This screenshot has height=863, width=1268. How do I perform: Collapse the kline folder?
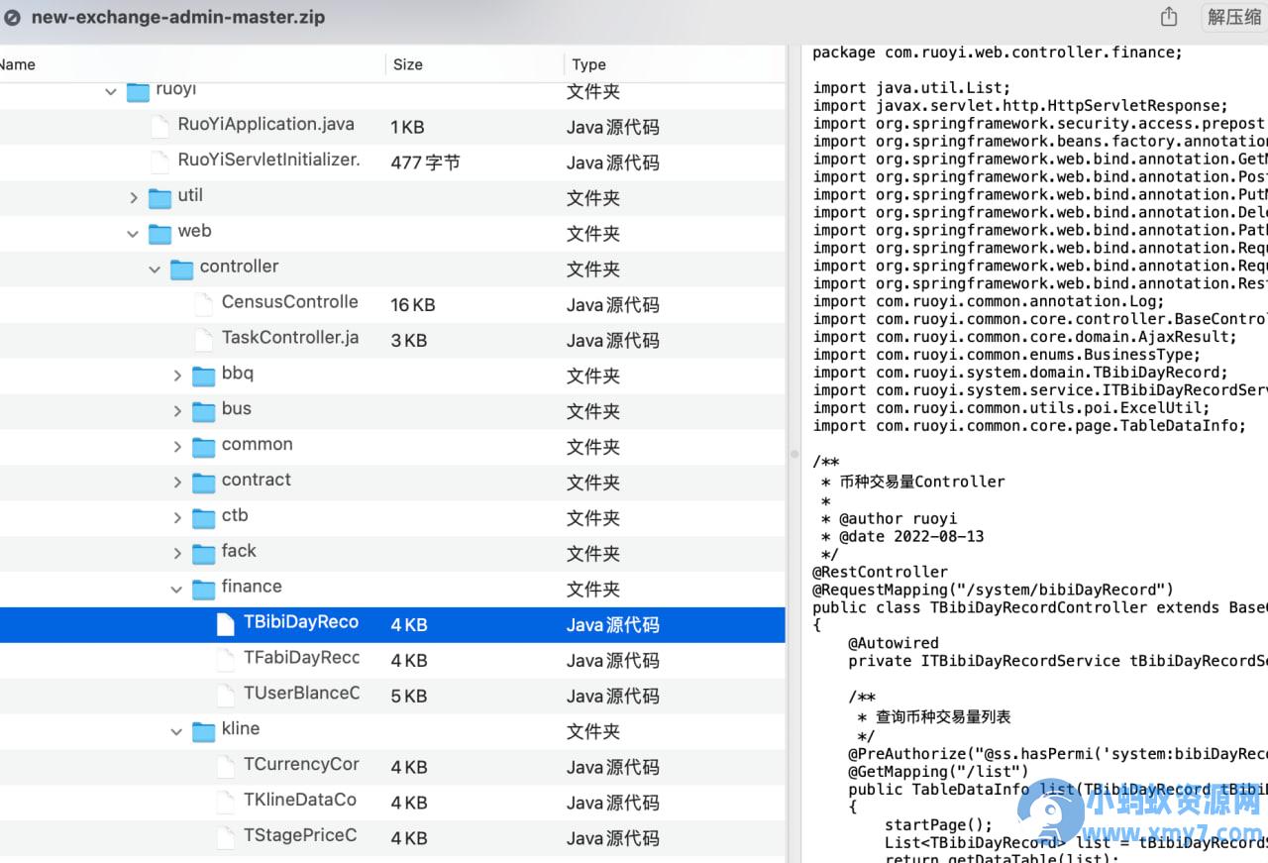click(x=176, y=732)
